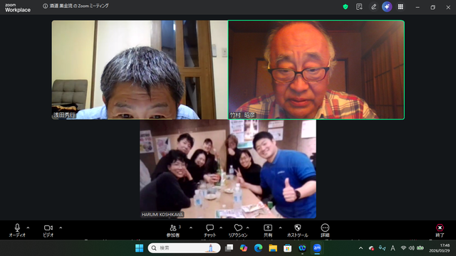Expand share options arrow

click(x=280, y=228)
